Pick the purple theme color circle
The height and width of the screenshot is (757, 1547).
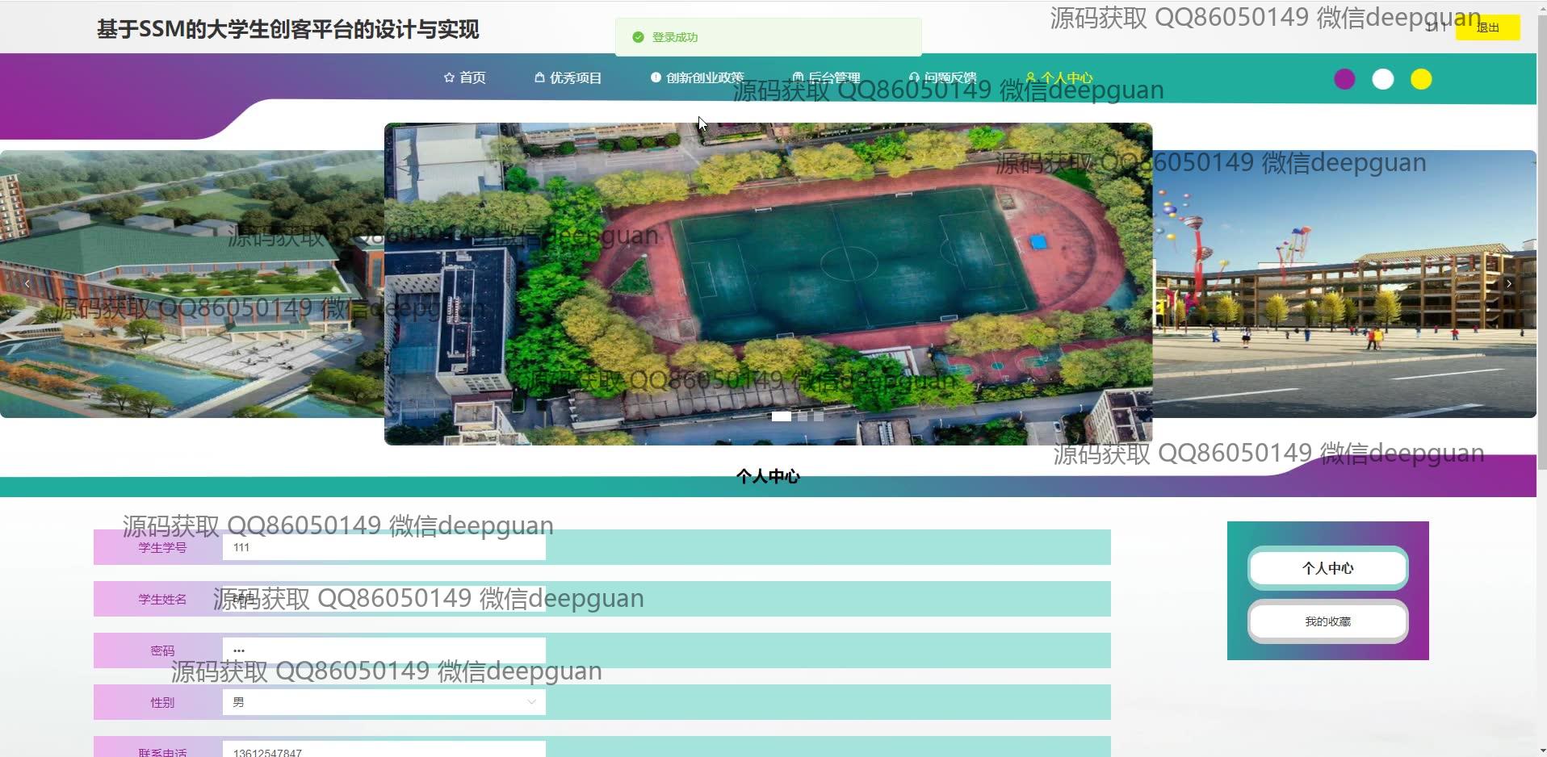click(1344, 79)
